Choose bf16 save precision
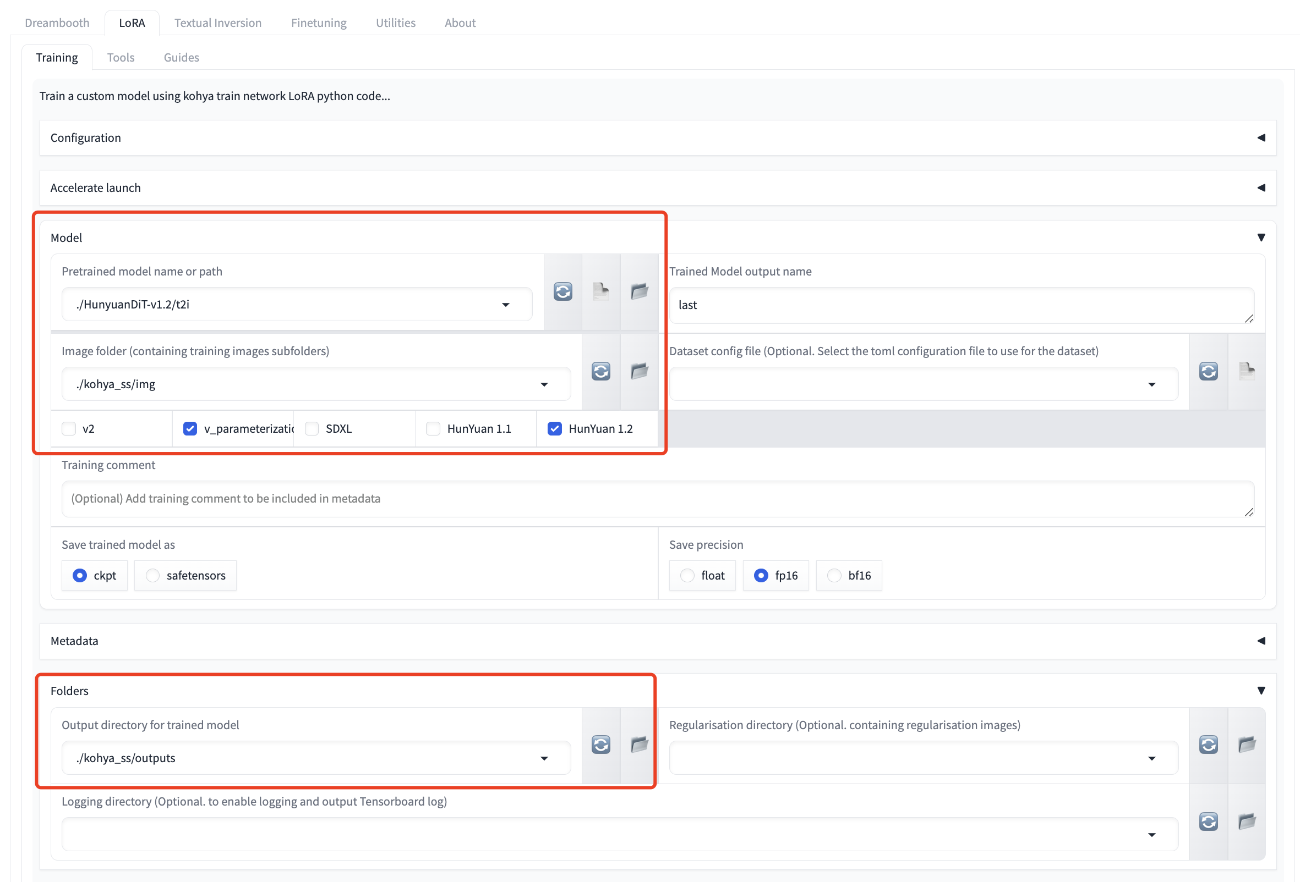Viewport: 1300px width, 882px height. point(834,576)
